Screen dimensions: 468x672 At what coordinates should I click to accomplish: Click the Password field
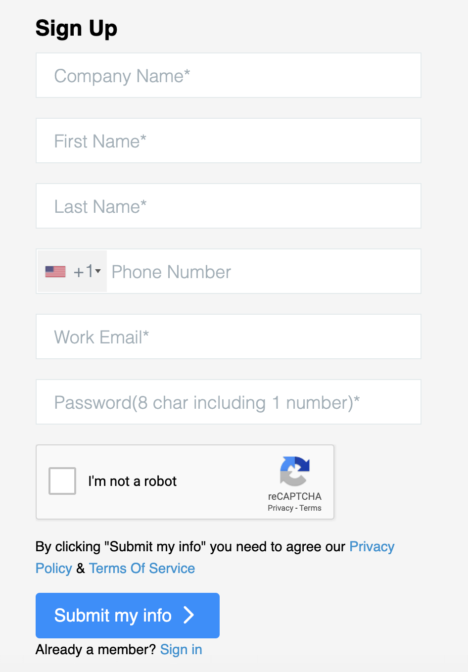[x=229, y=402]
